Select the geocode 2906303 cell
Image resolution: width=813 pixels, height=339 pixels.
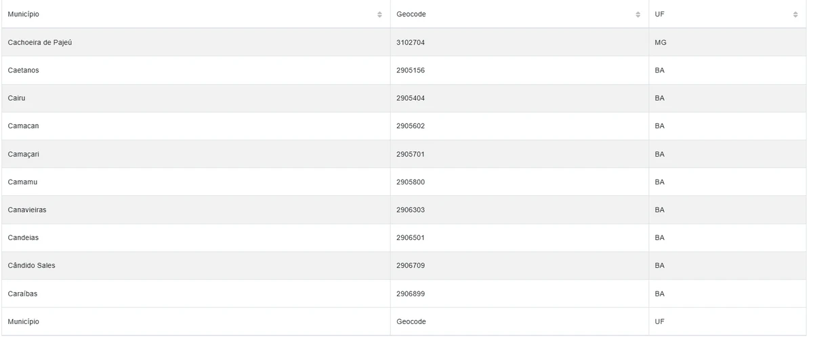coord(411,210)
